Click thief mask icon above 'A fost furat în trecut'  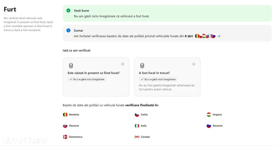[142, 66]
